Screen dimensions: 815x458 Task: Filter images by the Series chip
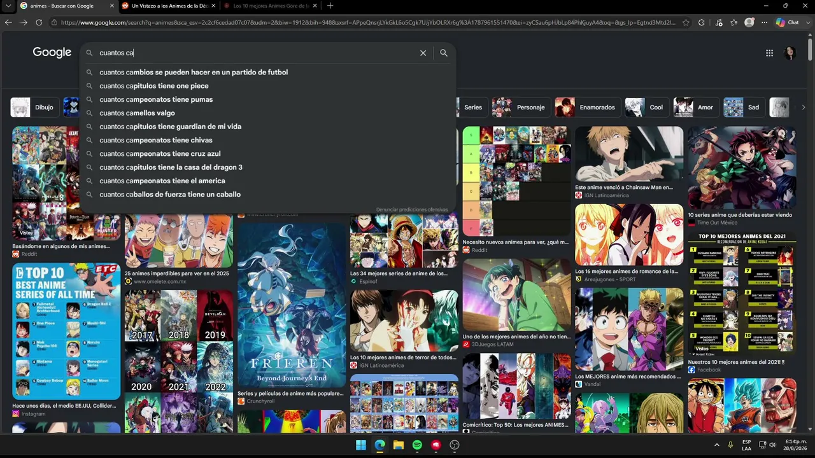pos(473,108)
